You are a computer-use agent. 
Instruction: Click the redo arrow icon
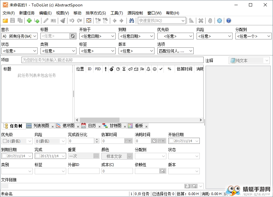tap(79, 21)
